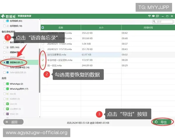Screen dimensions: 175x140
Task: Click the title bar menu list icon
Action: 157,16
